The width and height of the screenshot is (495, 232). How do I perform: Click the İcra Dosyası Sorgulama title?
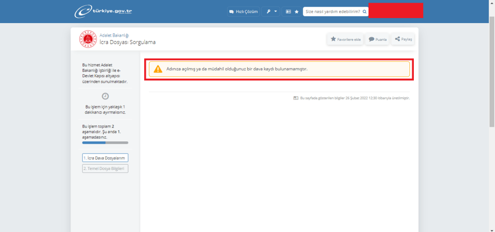127,42
